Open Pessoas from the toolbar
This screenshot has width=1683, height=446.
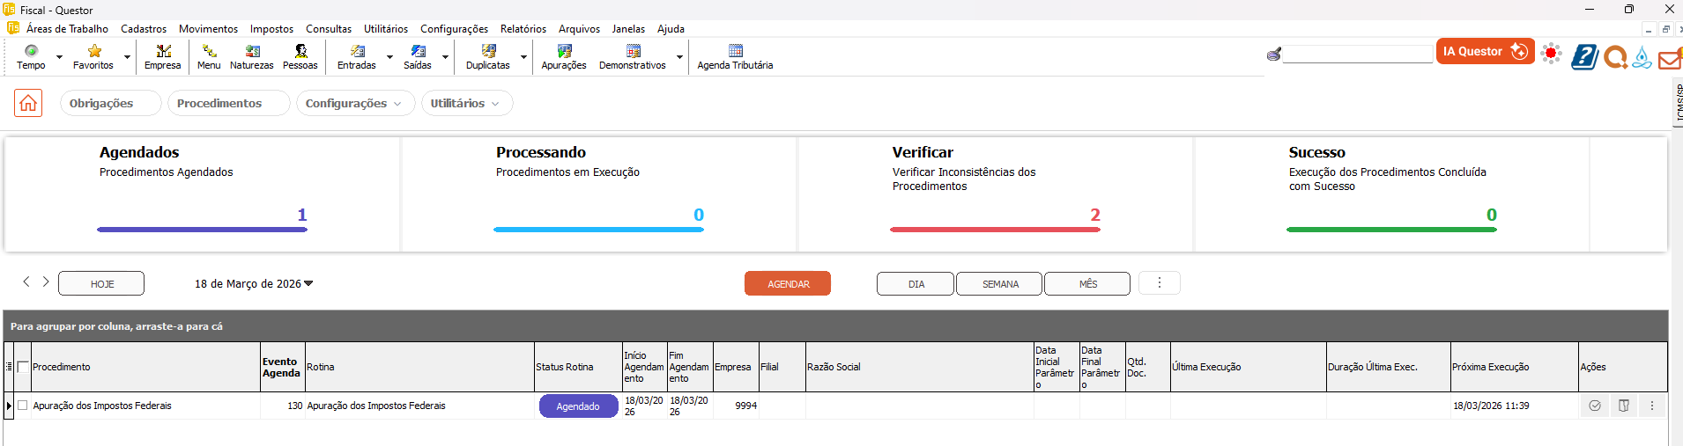pos(300,56)
